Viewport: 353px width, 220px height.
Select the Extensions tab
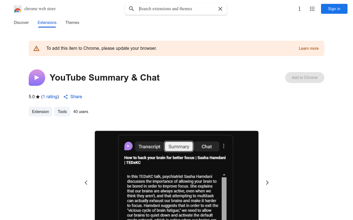(47, 23)
